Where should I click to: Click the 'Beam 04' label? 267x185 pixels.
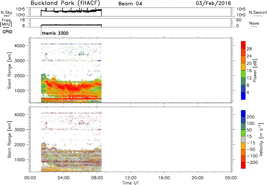[x=130, y=4]
